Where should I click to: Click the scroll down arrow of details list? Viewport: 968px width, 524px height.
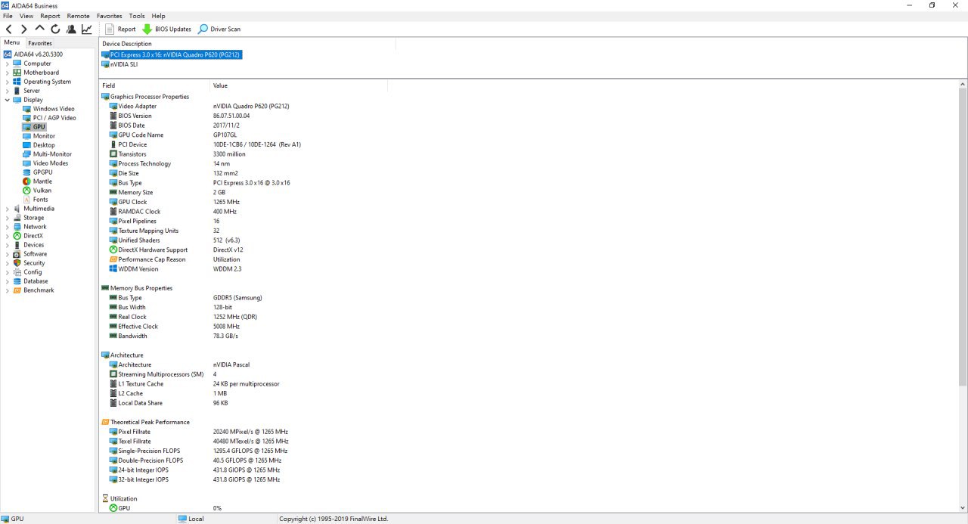coord(963,507)
